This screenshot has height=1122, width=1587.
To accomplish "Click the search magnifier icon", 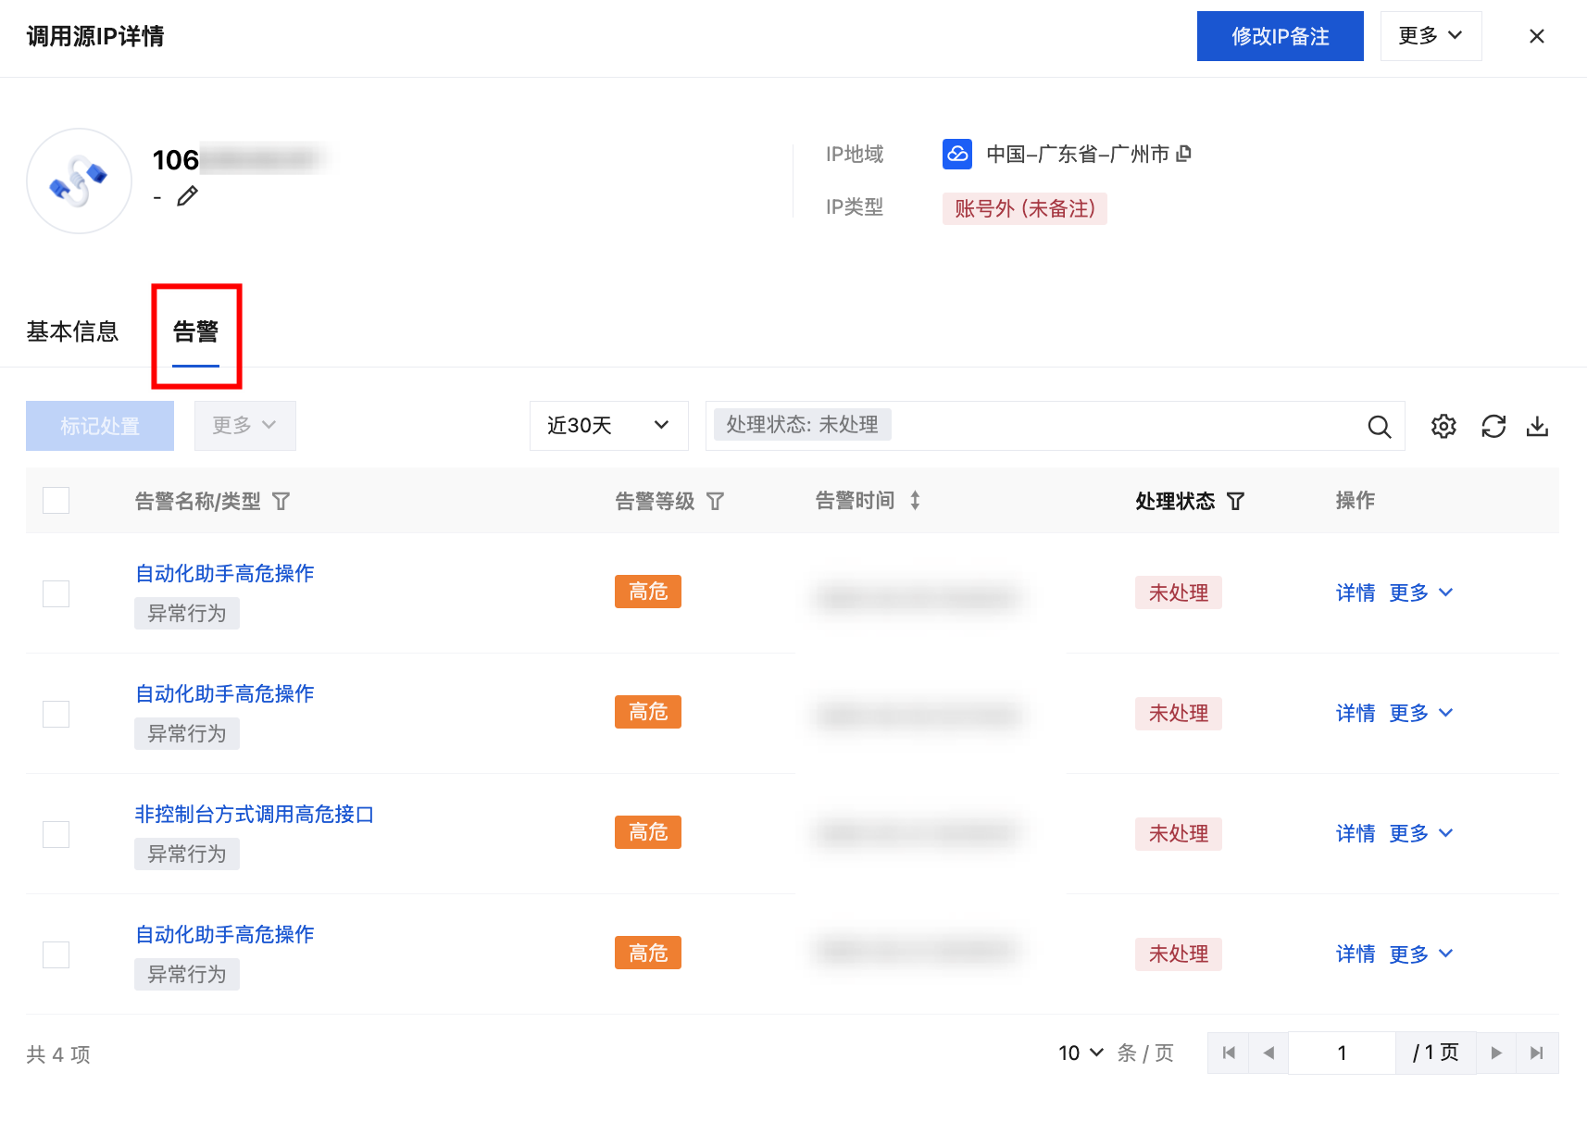I will (x=1380, y=426).
